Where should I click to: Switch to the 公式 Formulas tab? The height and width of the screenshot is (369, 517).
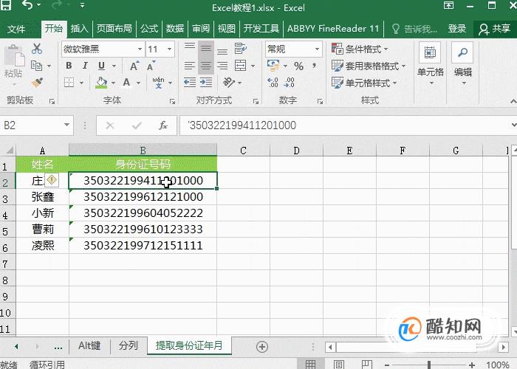click(149, 29)
